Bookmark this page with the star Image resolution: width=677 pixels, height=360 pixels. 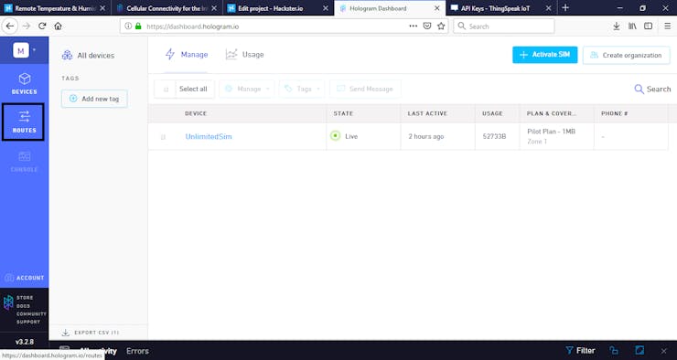pyautogui.click(x=441, y=26)
